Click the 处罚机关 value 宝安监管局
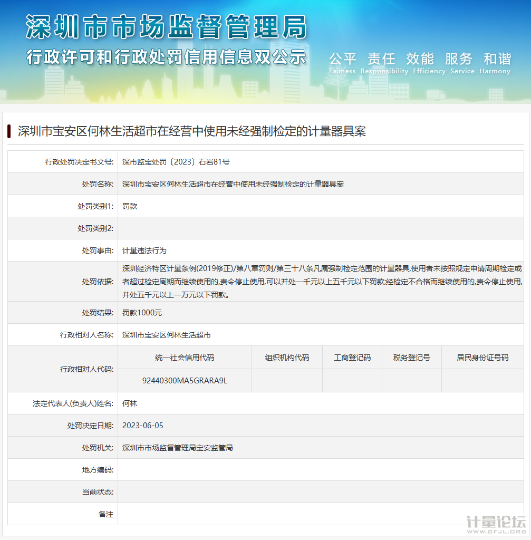This screenshot has width=531, height=540. pyautogui.click(x=177, y=448)
